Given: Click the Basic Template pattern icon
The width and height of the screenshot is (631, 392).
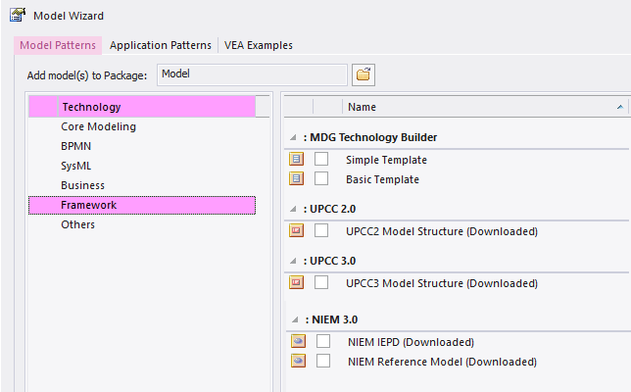Looking at the screenshot, I should (x=297, y=179).
